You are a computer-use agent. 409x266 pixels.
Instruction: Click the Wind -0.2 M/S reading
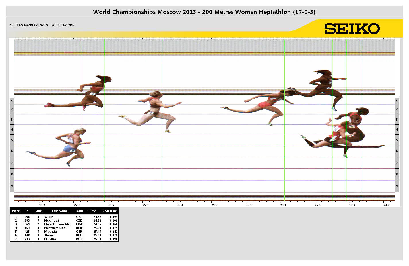point(63,25)
